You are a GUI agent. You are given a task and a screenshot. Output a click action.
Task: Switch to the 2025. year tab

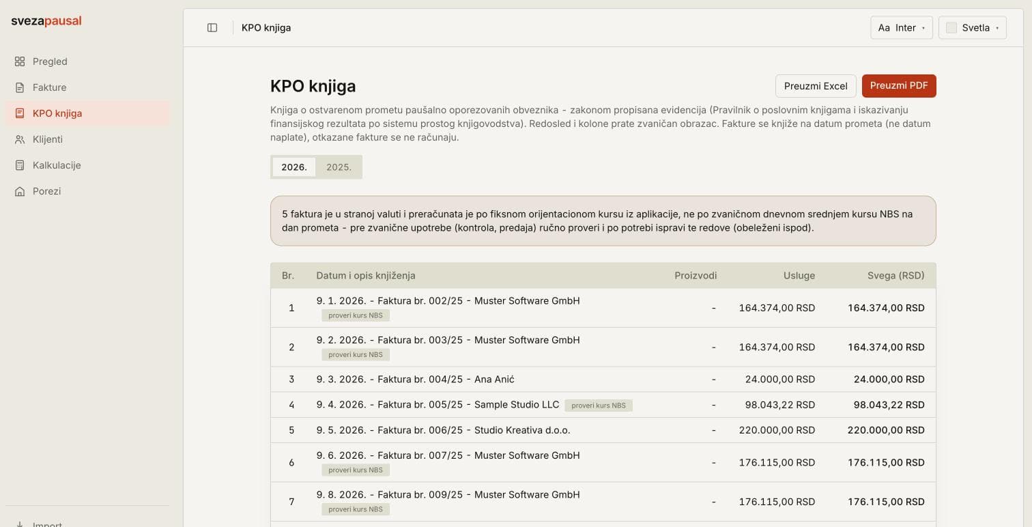tap(339, 167)
